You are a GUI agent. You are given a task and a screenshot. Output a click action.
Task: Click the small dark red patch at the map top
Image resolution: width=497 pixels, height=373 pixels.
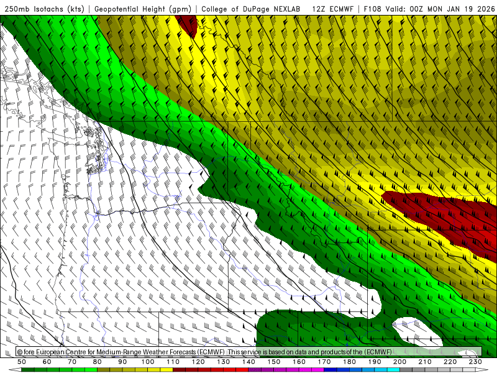point(188,25)
